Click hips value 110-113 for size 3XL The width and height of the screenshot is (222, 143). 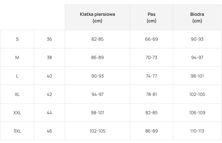[x=197, y=131]
